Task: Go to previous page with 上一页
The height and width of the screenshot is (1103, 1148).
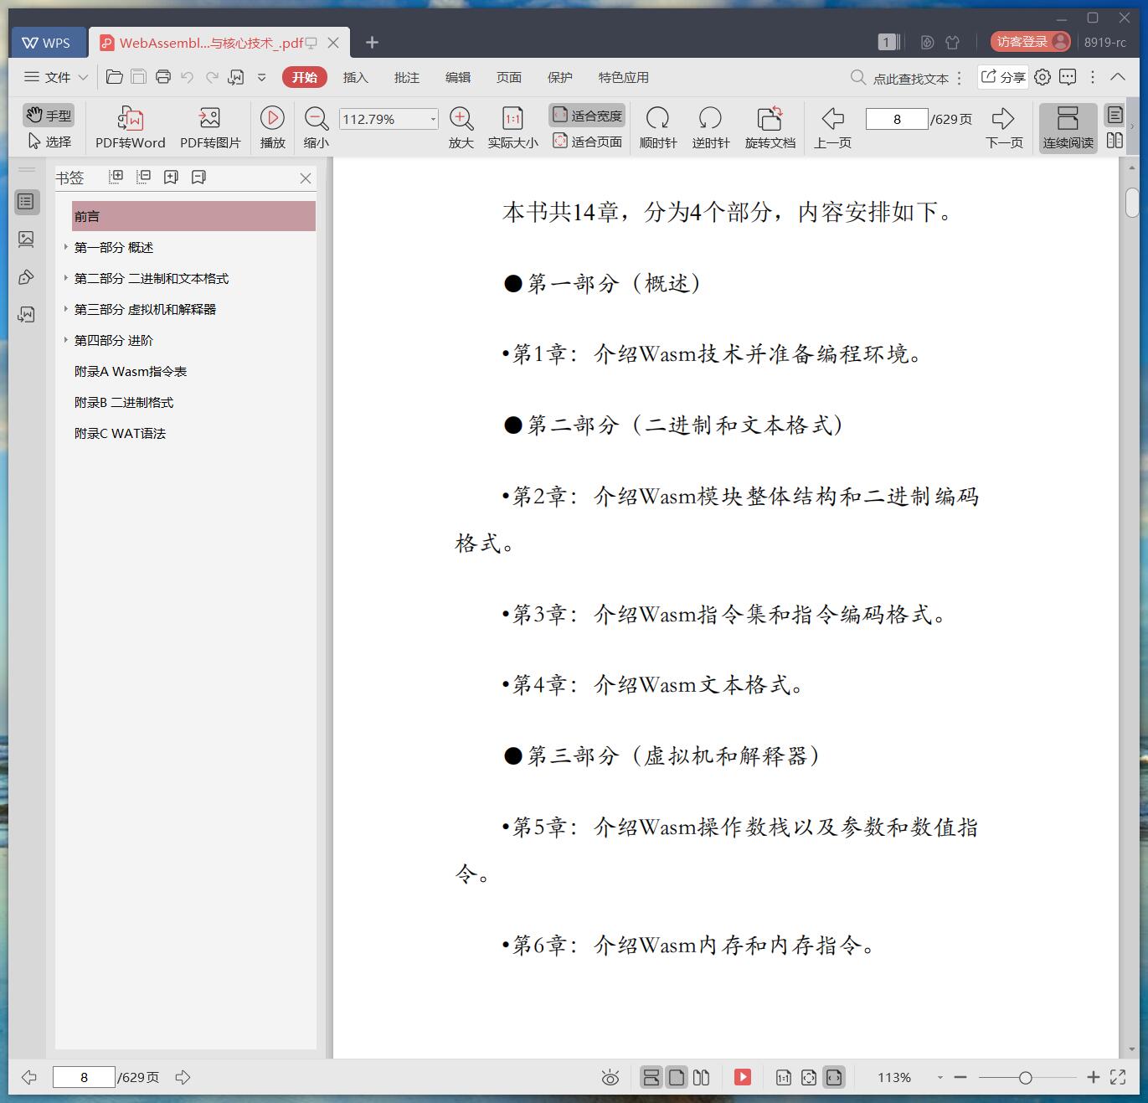Action: pos(832,127)
